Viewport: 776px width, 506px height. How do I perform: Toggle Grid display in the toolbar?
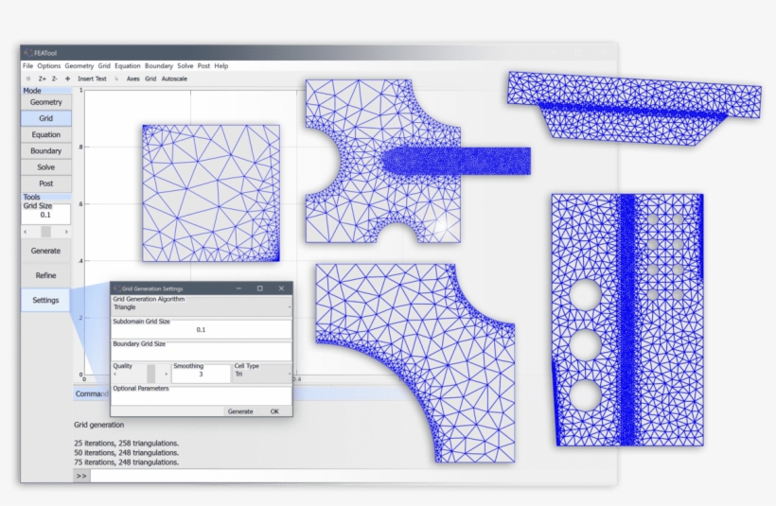(x=150, y=79)
